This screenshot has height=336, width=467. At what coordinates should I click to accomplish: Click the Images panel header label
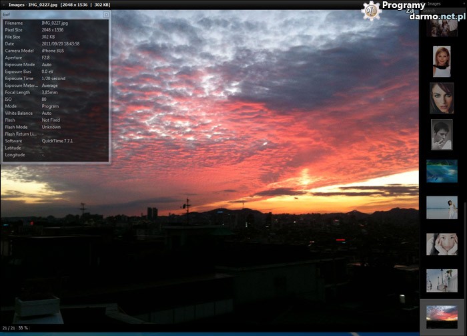(x=434, y=4)
